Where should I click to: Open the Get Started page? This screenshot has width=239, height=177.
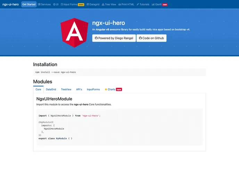click(29, 4)
